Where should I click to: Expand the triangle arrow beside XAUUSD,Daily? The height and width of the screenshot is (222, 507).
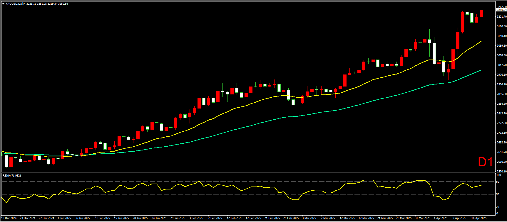[x=3, y=4]
